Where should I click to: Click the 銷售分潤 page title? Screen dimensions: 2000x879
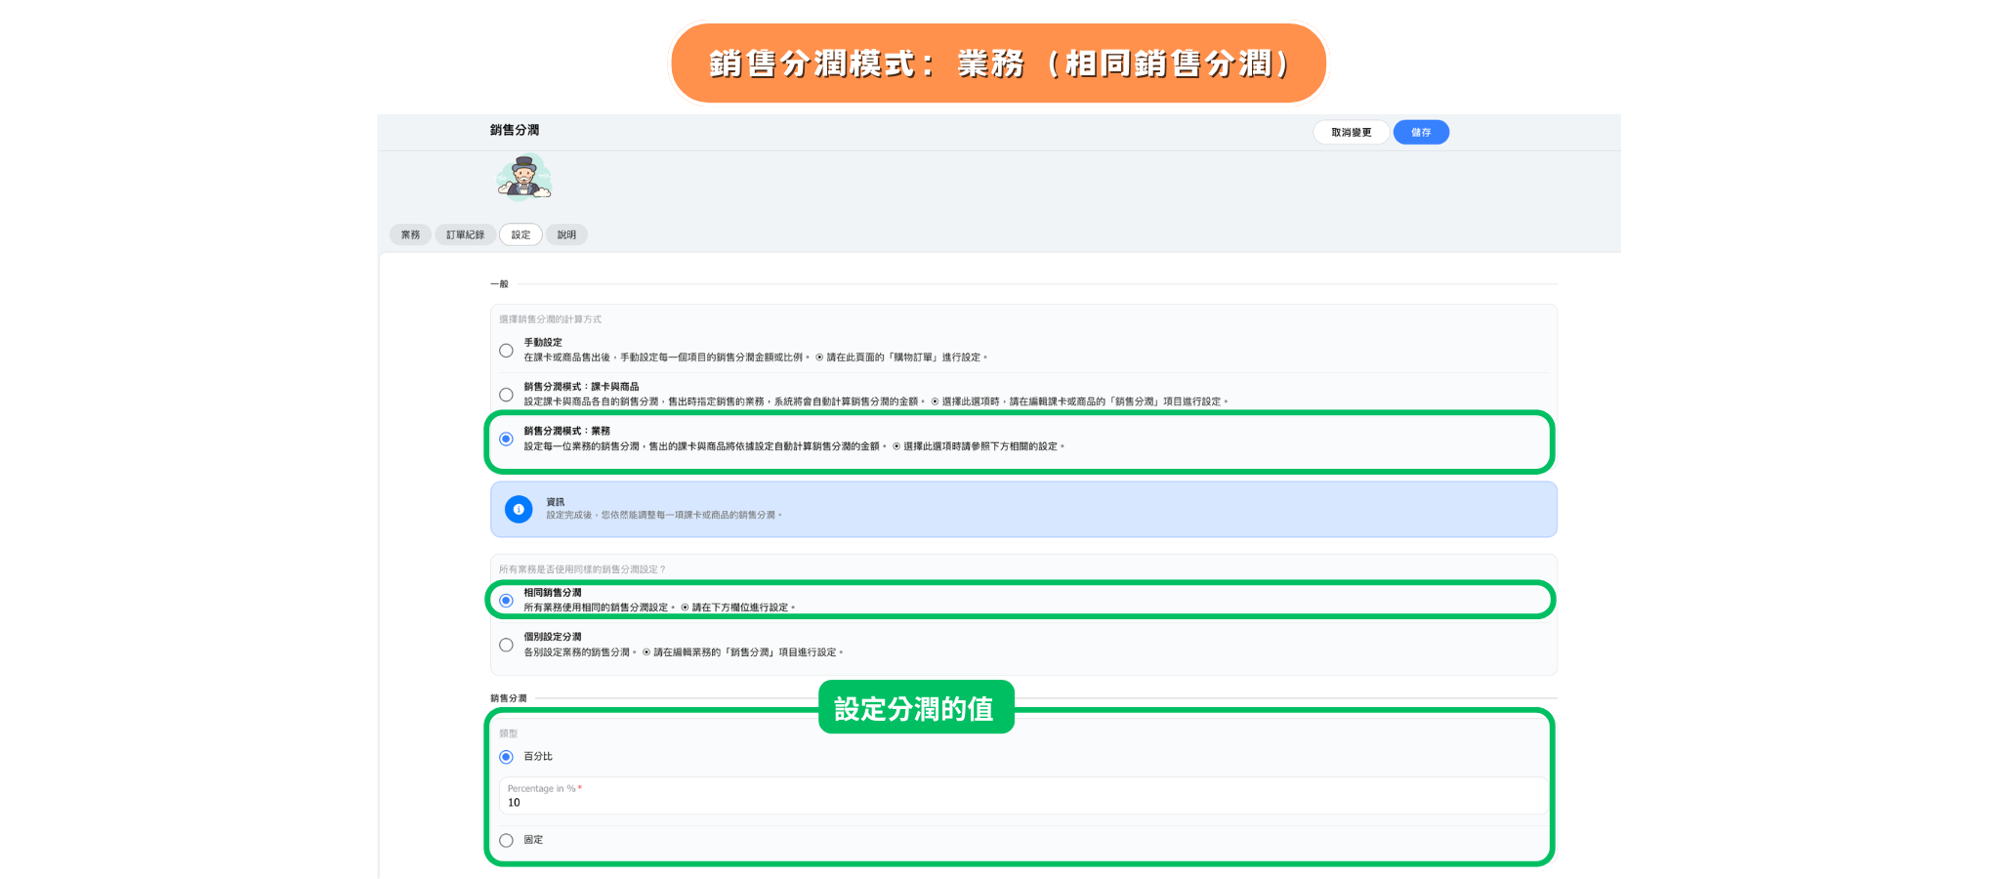click(x=515, y=130)
